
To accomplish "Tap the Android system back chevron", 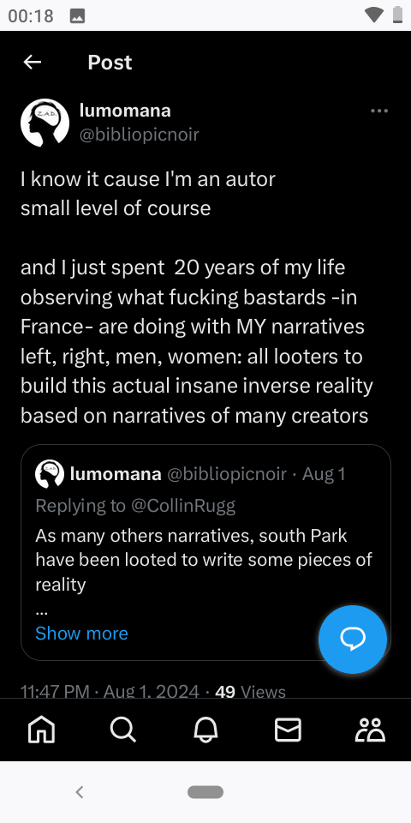I will (x=80, y=791).
